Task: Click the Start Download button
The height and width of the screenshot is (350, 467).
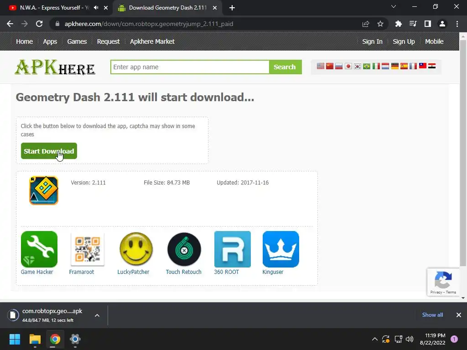Action: (x=49, y=151)
